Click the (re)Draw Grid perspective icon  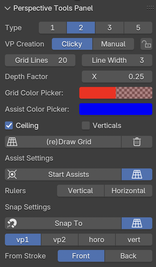[12, 142]
